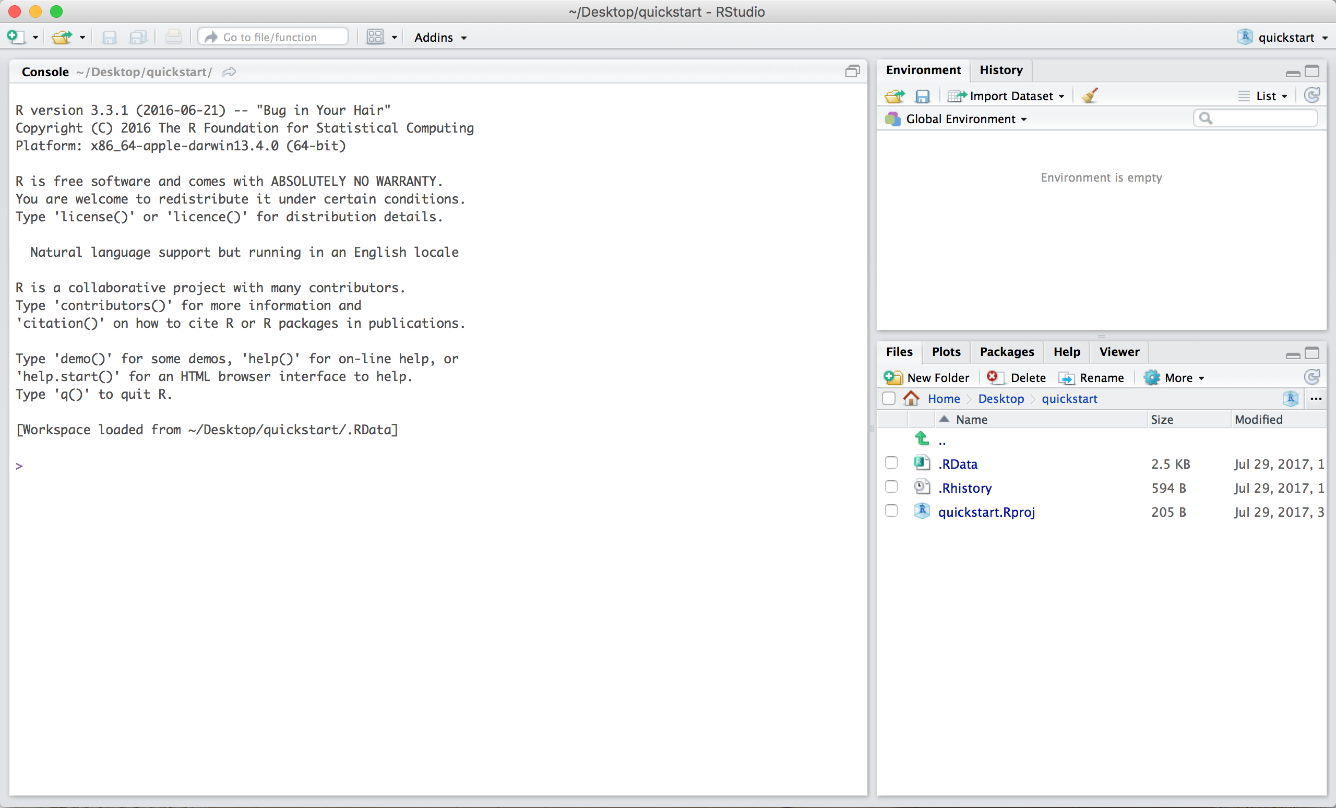The height and width of the screenshot is (808, 1336).
Task: Switch to the History tab
Action: click(1000, 70)
